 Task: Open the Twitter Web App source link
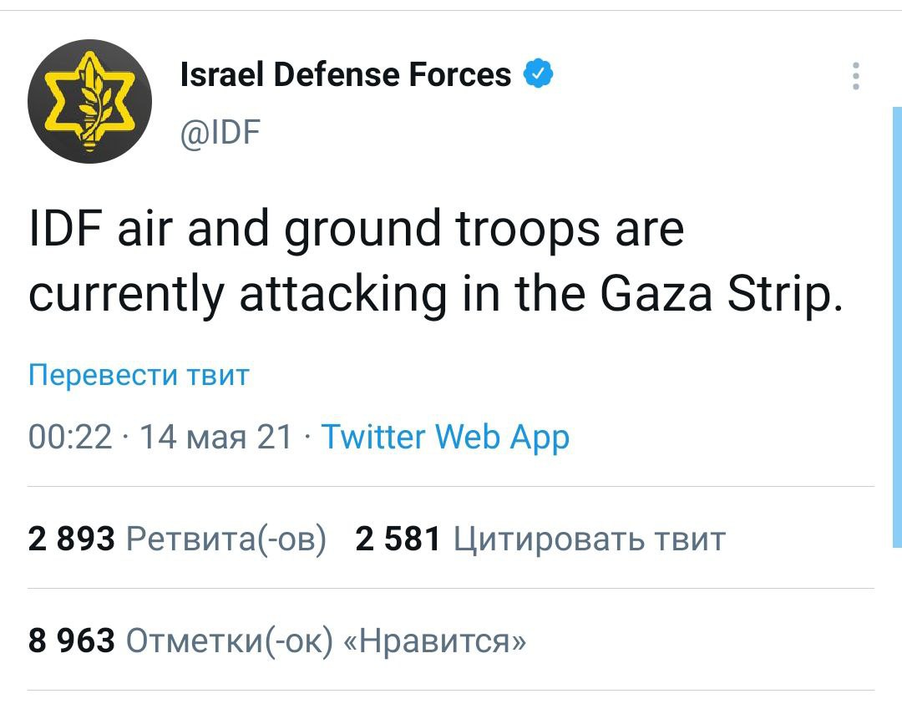tap(445, 437)
